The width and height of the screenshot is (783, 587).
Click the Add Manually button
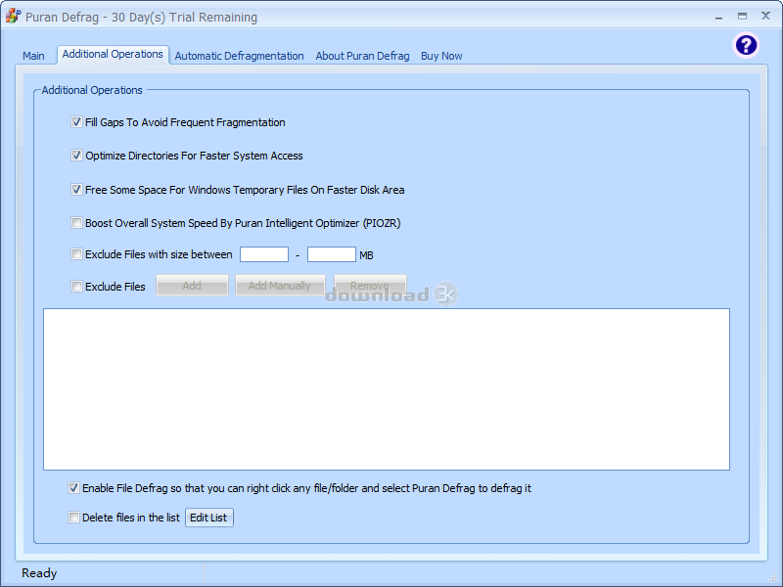click(x=279, y=286)
